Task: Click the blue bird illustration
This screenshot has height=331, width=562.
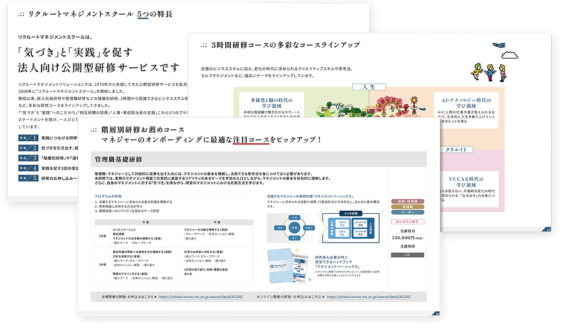Action: point(499,45)
